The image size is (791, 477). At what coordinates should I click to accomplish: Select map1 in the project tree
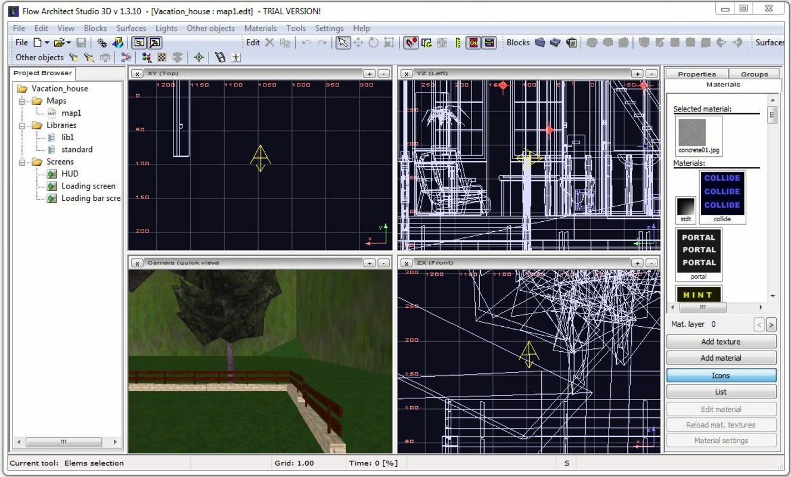tap(72, 113)
